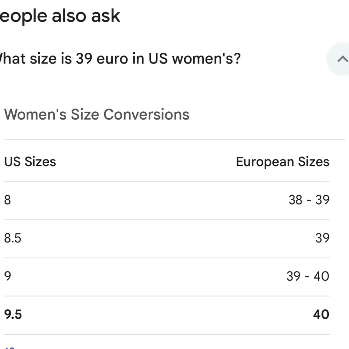Click the '38 - 39' European size cell

[x=309, y=200]
